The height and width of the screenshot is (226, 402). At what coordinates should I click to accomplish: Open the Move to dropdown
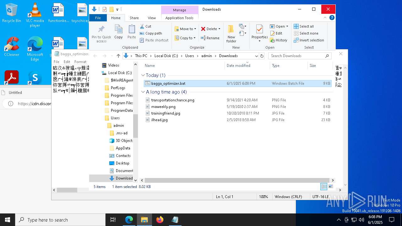tap(185, 29)
